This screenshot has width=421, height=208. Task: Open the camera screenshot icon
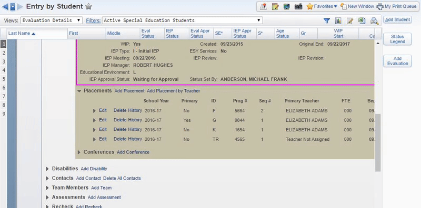[298, 6]
